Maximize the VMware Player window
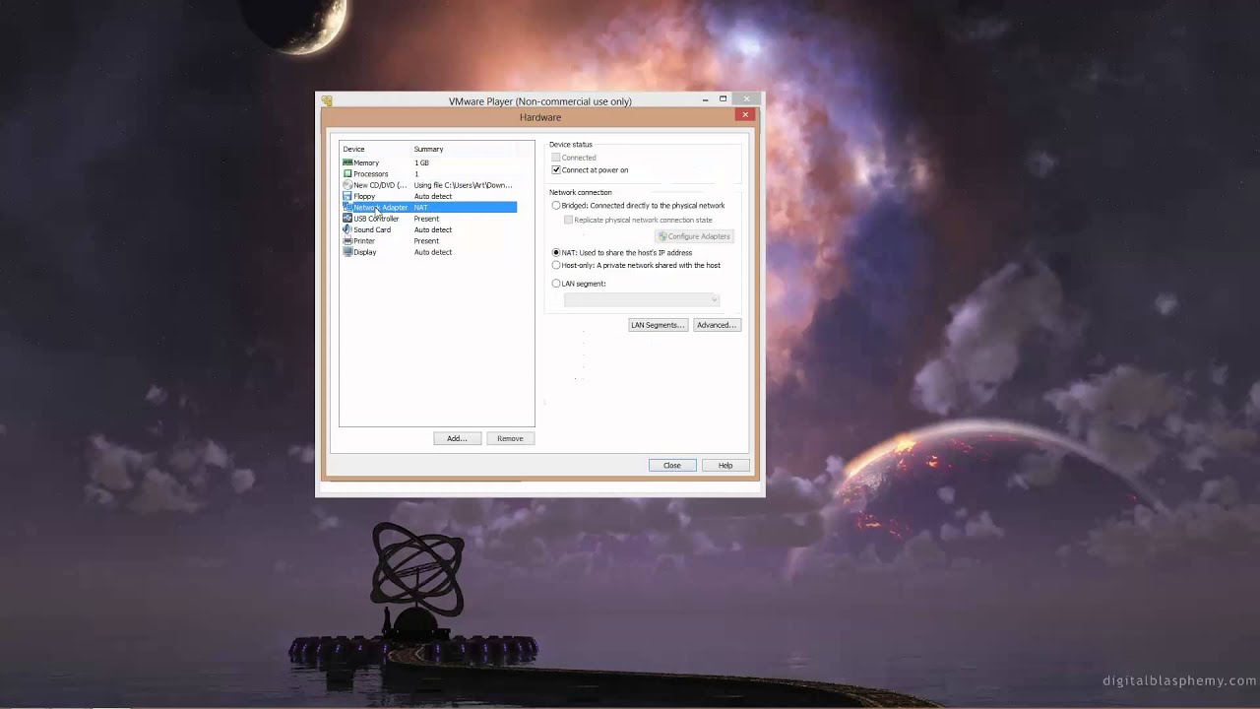1260x709 pixels. click(723, 99)
